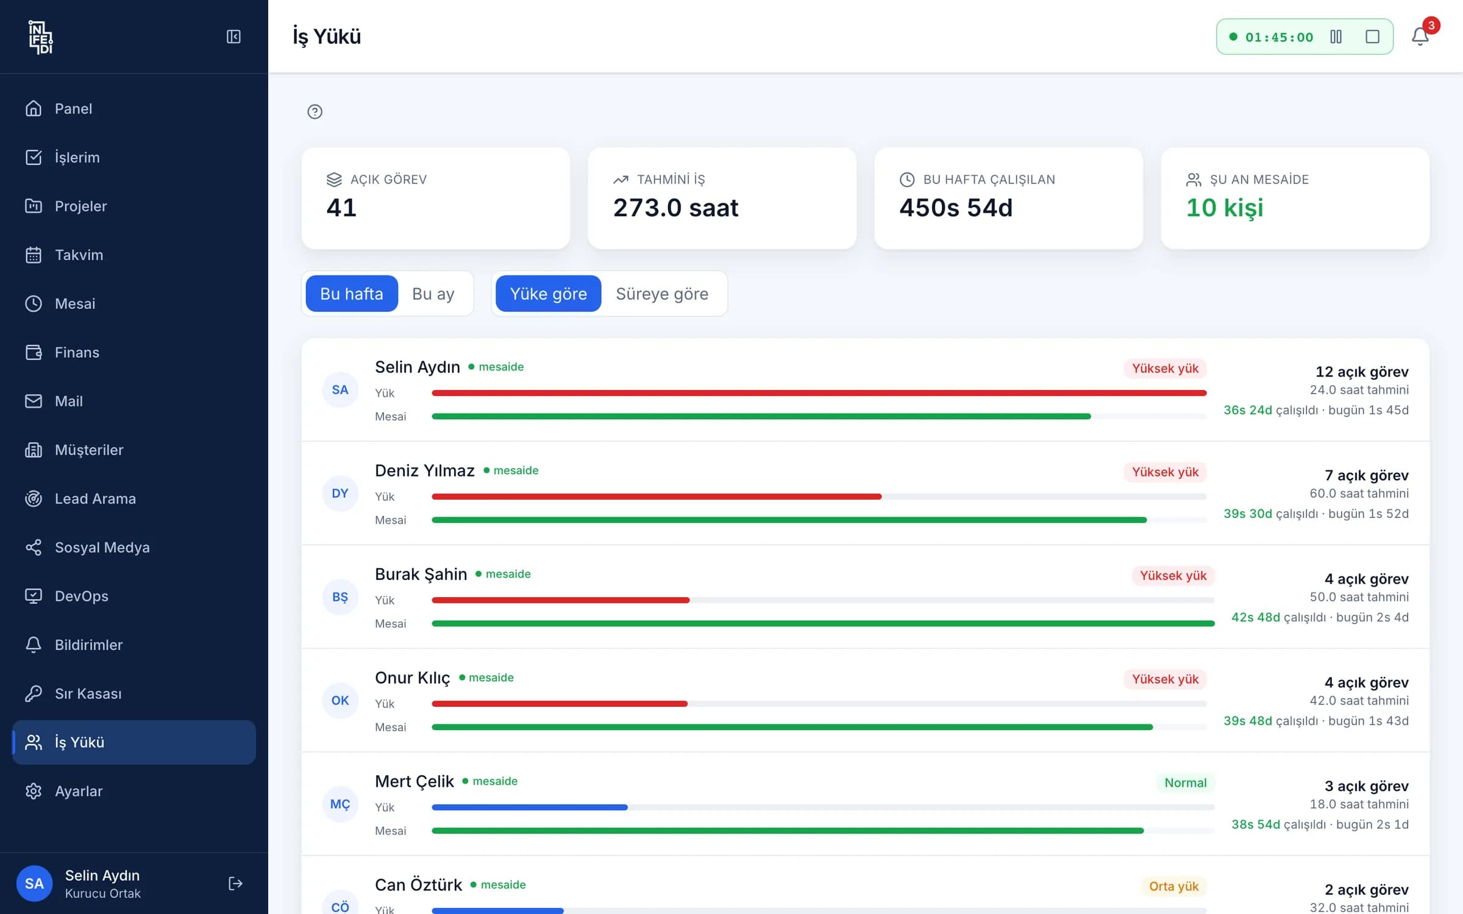Screen dimensions: 1463x914
Task: Click the Projeler folder icon
Action: pos(34,206)
